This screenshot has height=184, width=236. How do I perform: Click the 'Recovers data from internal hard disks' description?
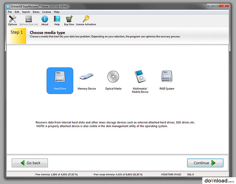click(115, 122)
